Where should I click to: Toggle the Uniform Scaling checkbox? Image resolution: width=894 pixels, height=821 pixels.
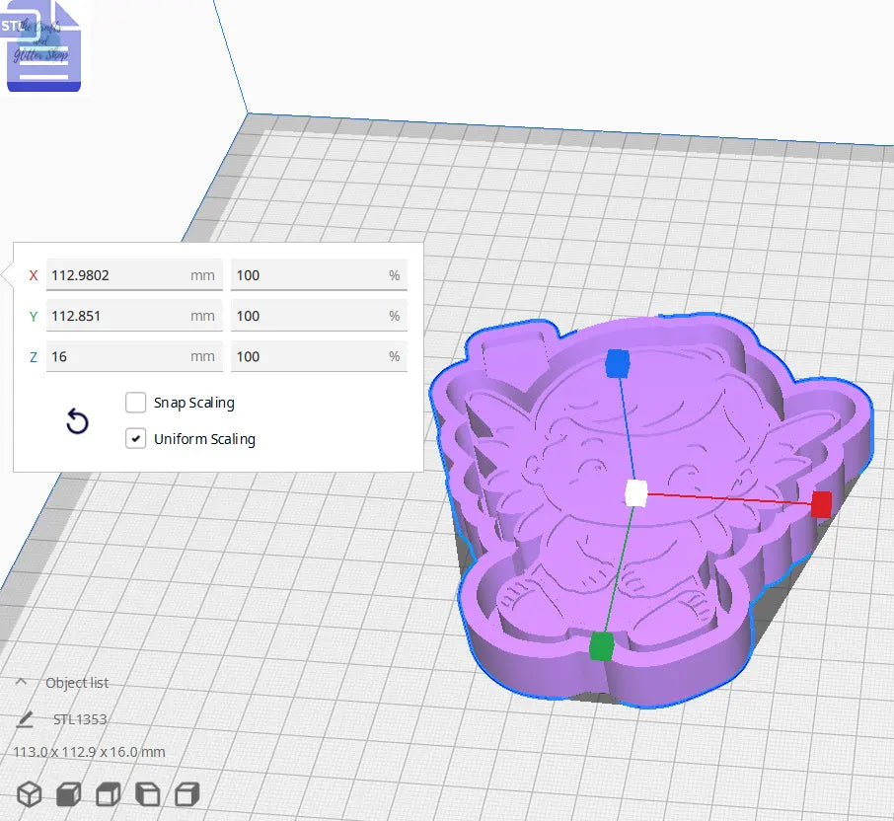point(136,438)
